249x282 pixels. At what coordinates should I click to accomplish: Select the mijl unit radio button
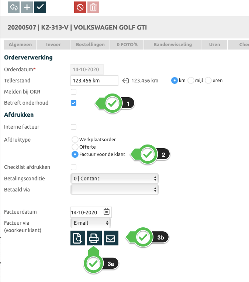coord(191,80)
